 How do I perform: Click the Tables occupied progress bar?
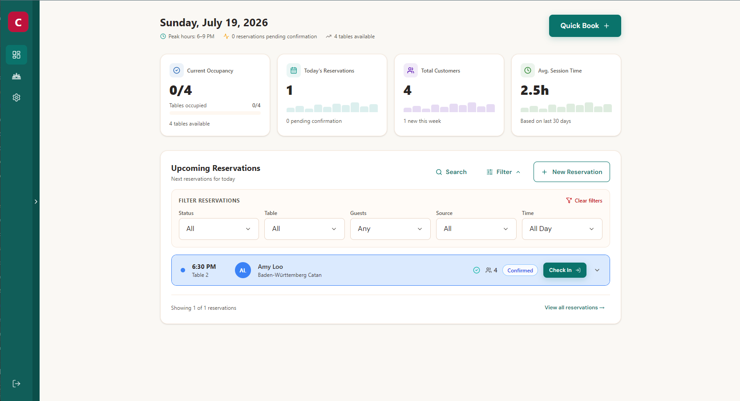tap(215, 113)
